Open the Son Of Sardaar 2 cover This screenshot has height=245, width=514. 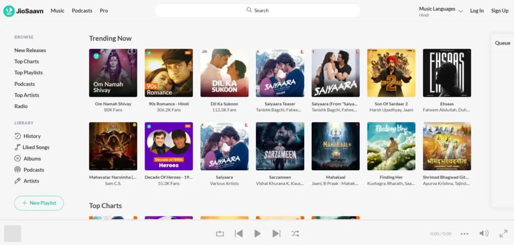pyautogui.click(x=392, y=73)
